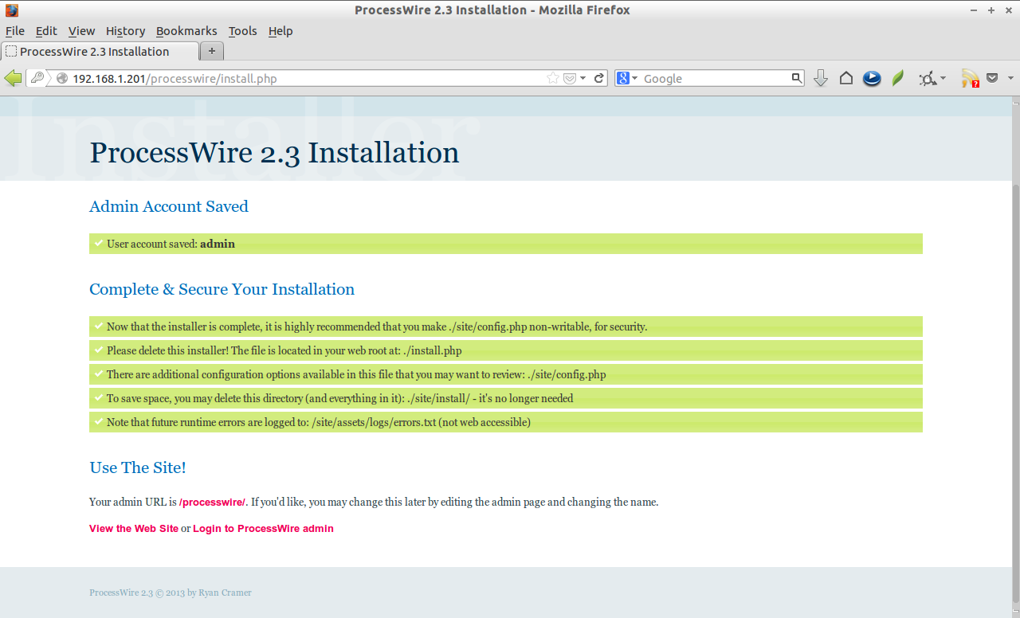This screenshot has width=1020, height=618.
Task: Open the History menu
Action: 125,30
